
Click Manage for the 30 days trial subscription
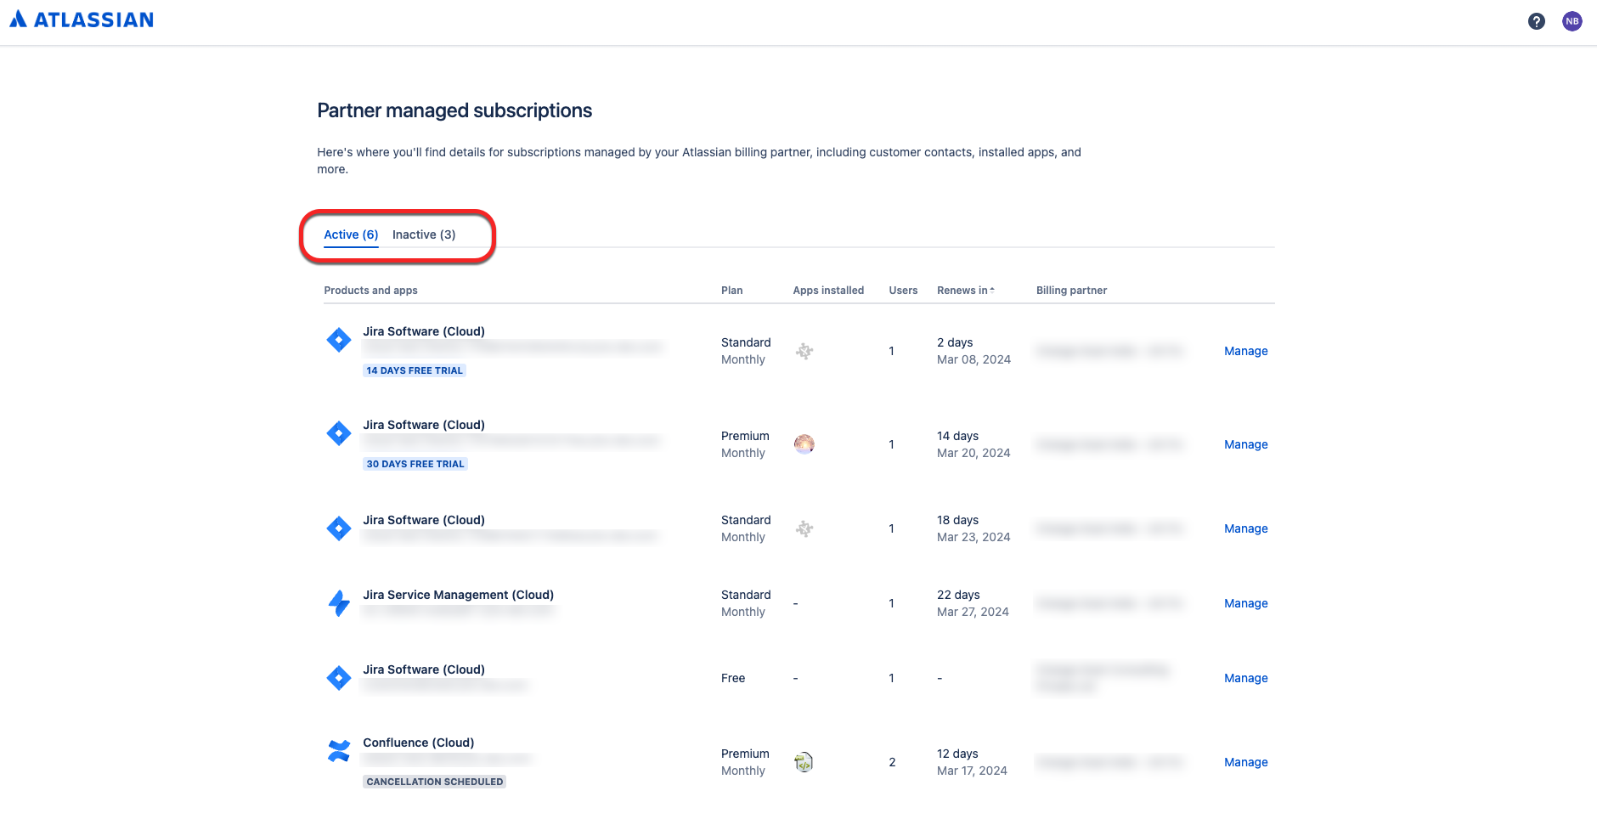click(x=1245, y=444)
